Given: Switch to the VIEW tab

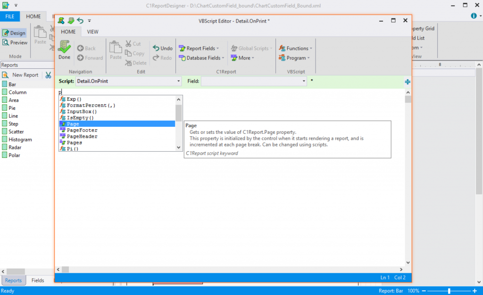Looking at the screenshot, I should 92,32.
